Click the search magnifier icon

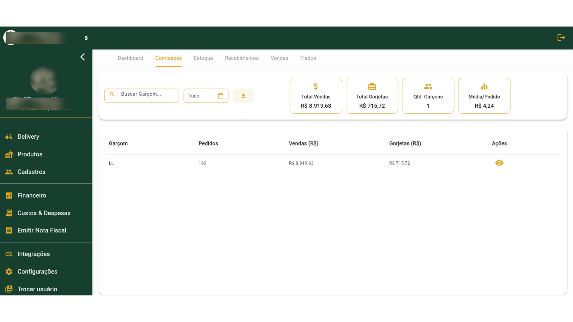[x=112, y=94]
